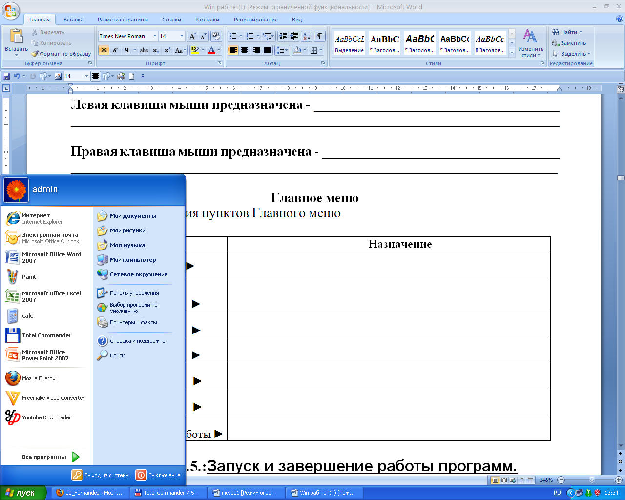Select align left paragraph button
625x500 pixels.
click(233, 50)
